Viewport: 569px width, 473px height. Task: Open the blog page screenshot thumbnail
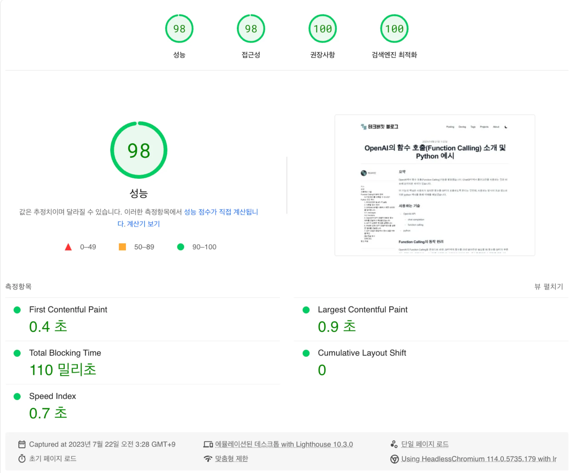coord(435,185)
